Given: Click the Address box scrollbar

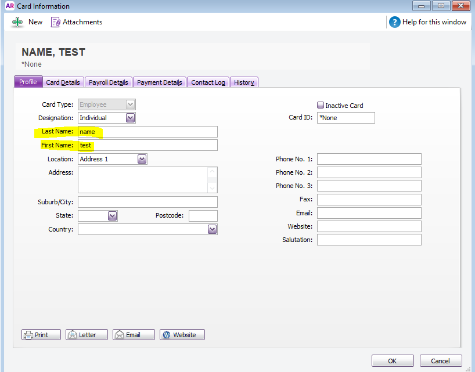Looking at the screenshot, I should click(x=213, y=180).
